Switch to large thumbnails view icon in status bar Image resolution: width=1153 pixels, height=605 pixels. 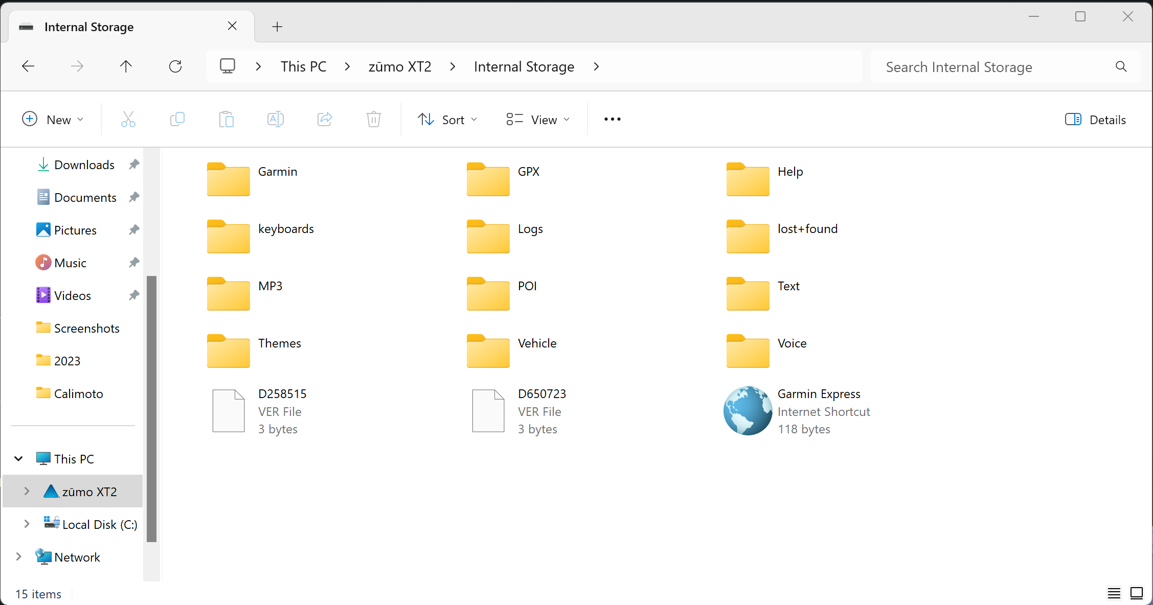(x=1137, y=593)
